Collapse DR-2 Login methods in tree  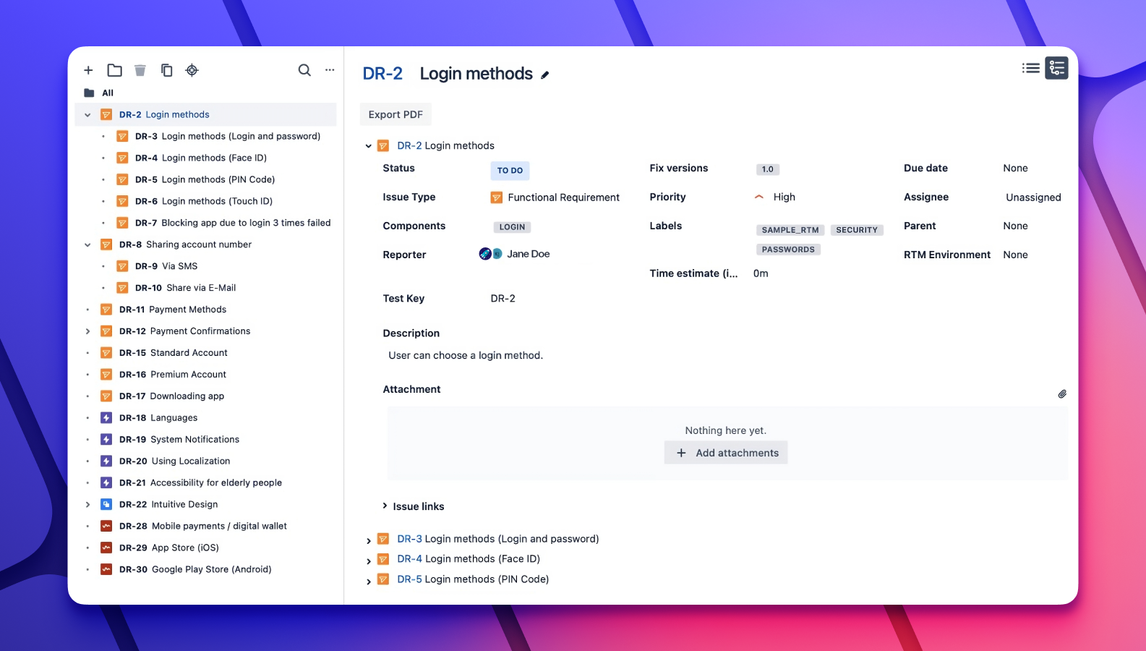point(87,114)
